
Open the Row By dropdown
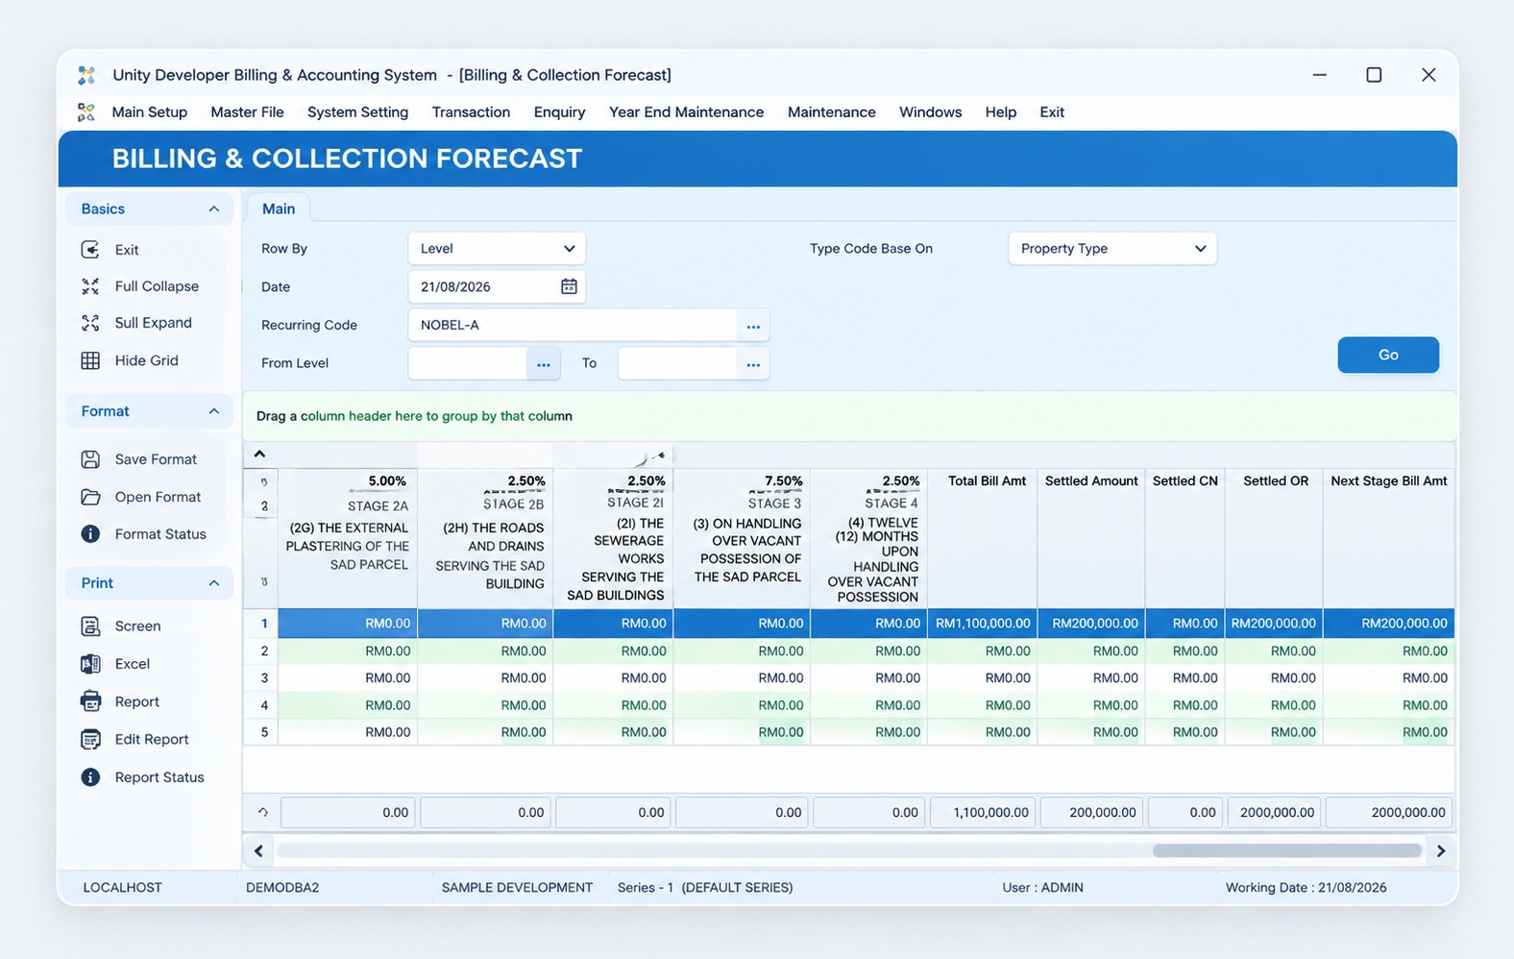[x=497, y=249]
